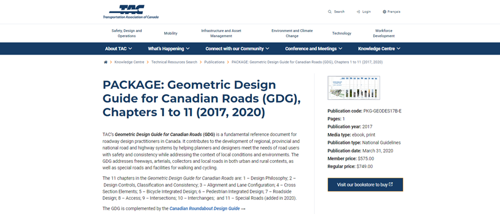Click the current page breadcrumb PACKAGE text
The image size is (500, 214).
tap(307, 62)
